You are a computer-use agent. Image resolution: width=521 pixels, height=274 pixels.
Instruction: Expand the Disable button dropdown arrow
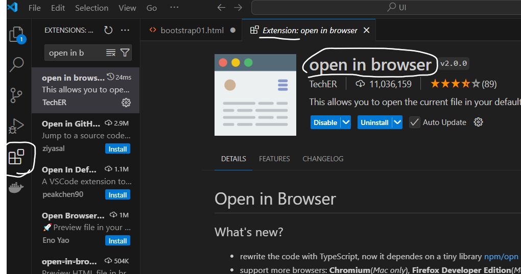346,122
